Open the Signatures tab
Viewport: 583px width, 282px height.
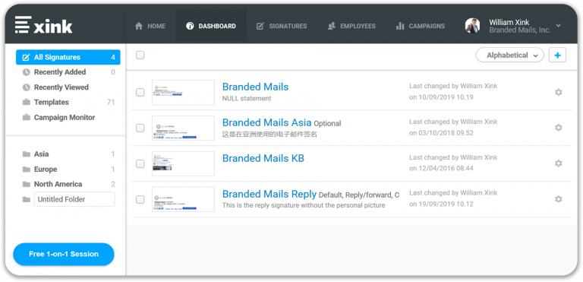282,26
